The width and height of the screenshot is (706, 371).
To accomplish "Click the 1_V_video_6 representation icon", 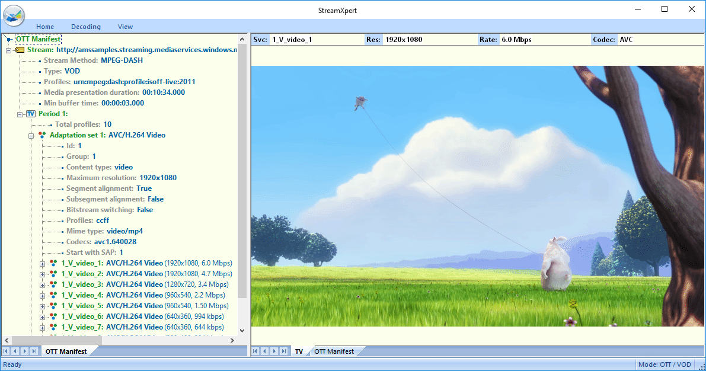I will click(x=53, y=316).
